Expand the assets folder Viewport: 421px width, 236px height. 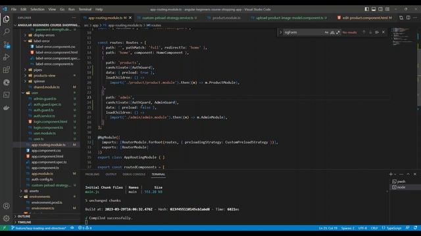[34, 191]
